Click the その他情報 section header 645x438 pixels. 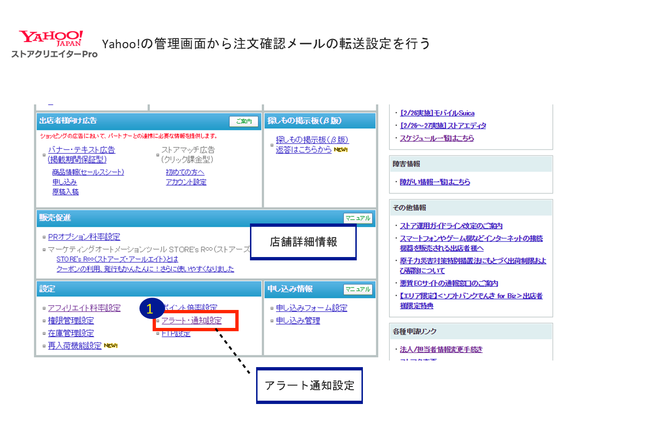click(x=409, y=208)
